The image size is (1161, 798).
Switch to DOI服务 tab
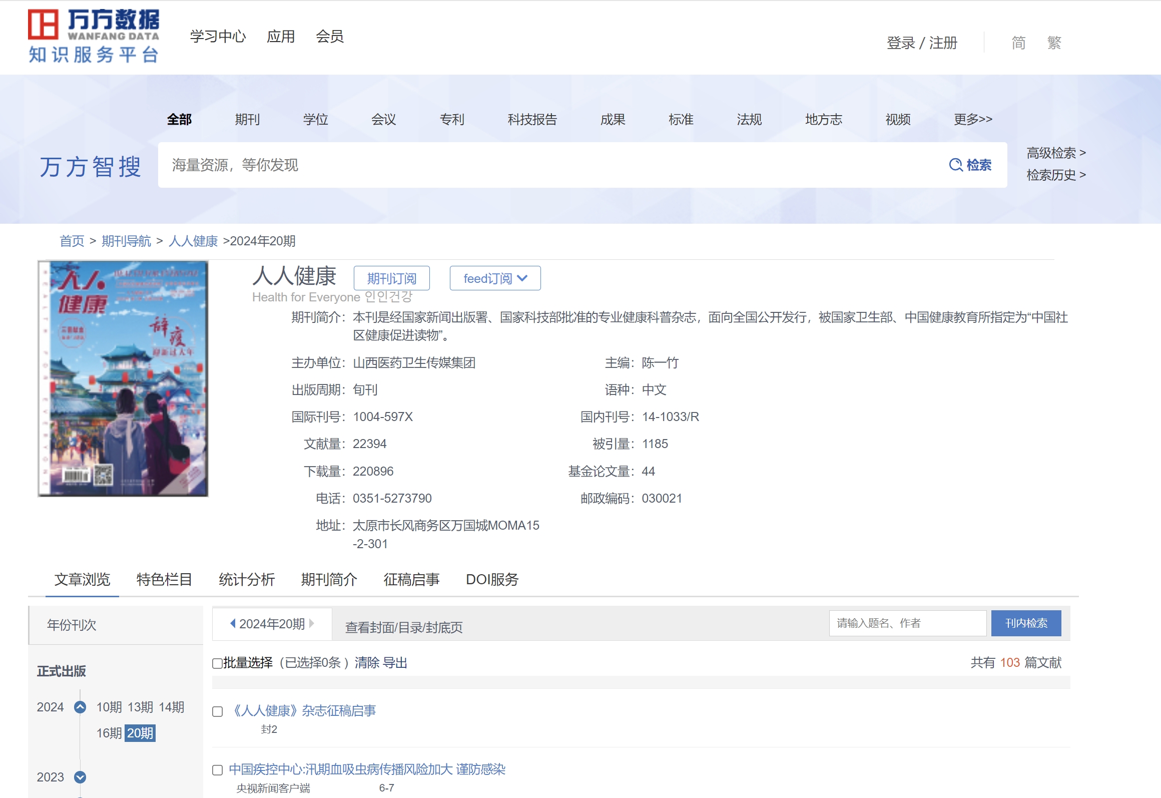pos(492,579)
